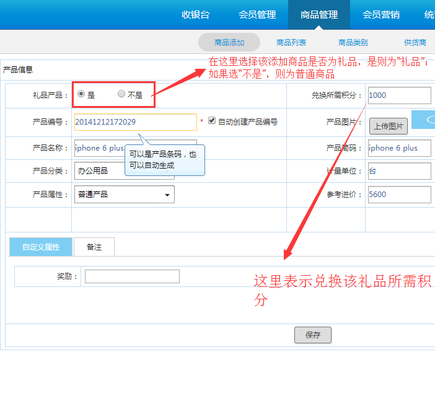Open the 商品类别 sub-tab
This screenshot has width=435, height=401.
(353, 43)
